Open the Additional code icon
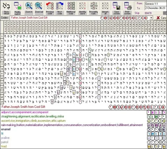 (71, 6)
